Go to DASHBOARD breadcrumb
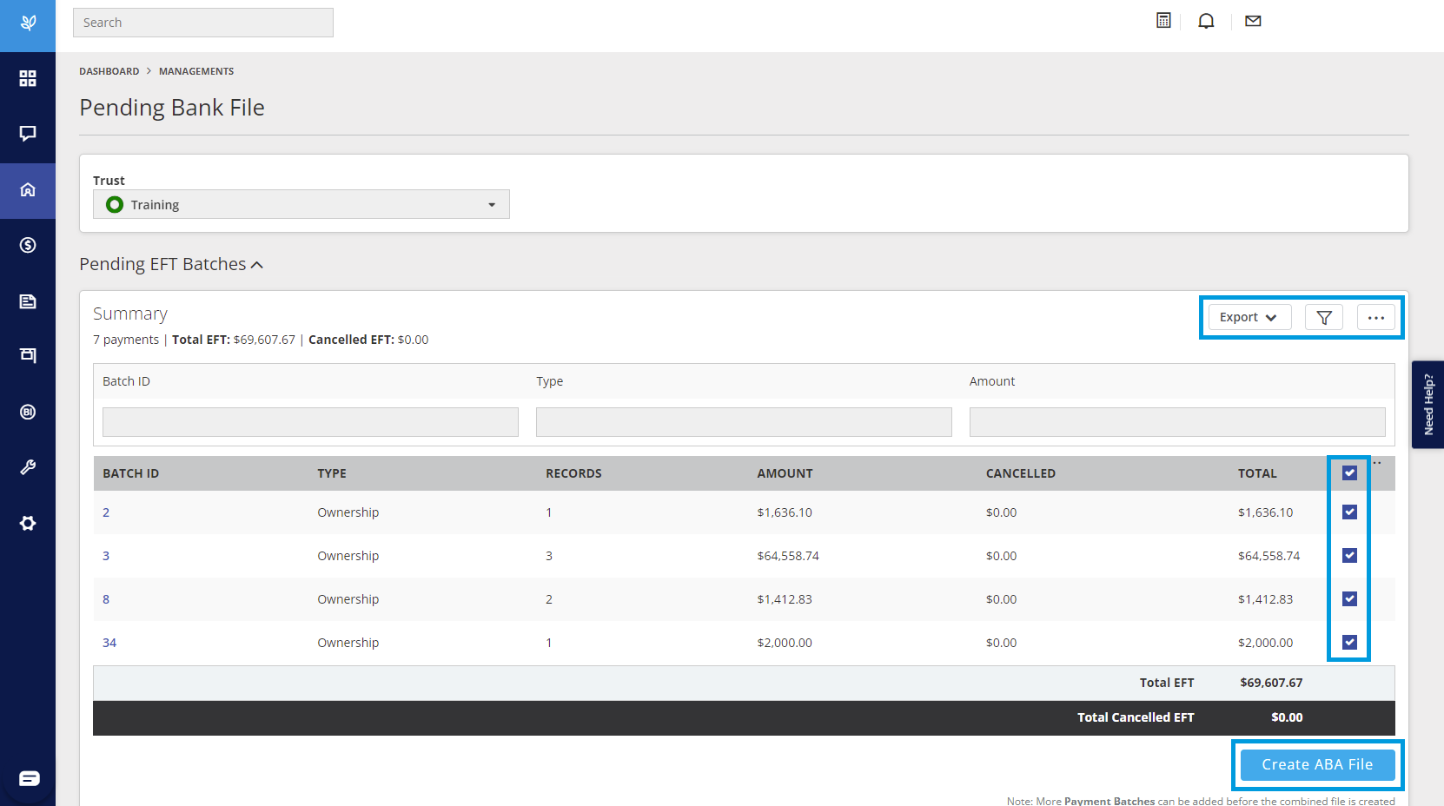 [109, 71]
